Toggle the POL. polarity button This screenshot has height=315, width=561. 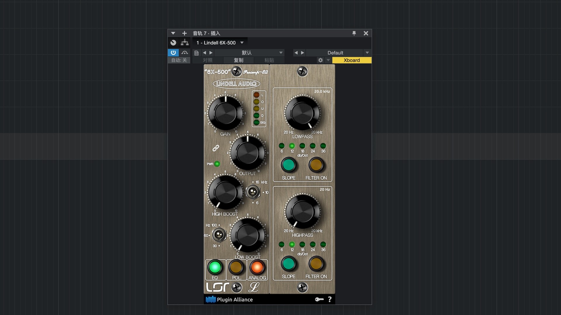[x=236, y=267]
